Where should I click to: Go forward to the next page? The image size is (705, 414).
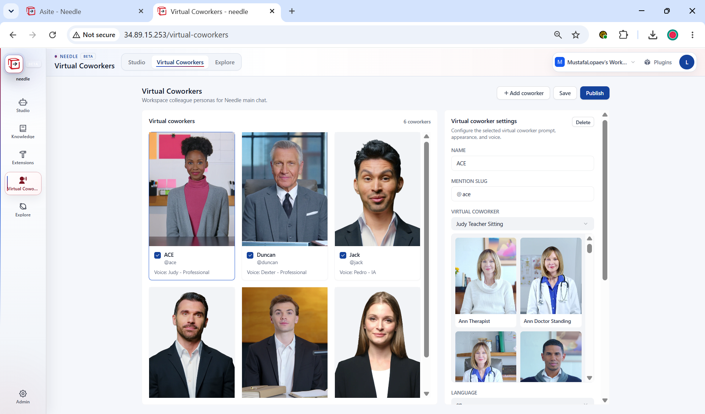[33, 35]
